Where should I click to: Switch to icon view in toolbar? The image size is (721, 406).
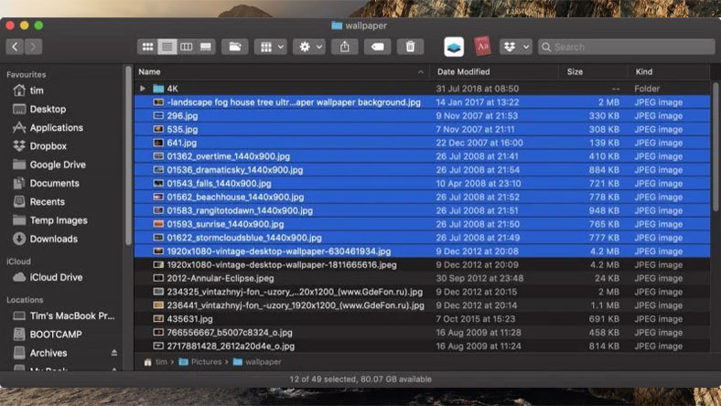click(147, 47)
